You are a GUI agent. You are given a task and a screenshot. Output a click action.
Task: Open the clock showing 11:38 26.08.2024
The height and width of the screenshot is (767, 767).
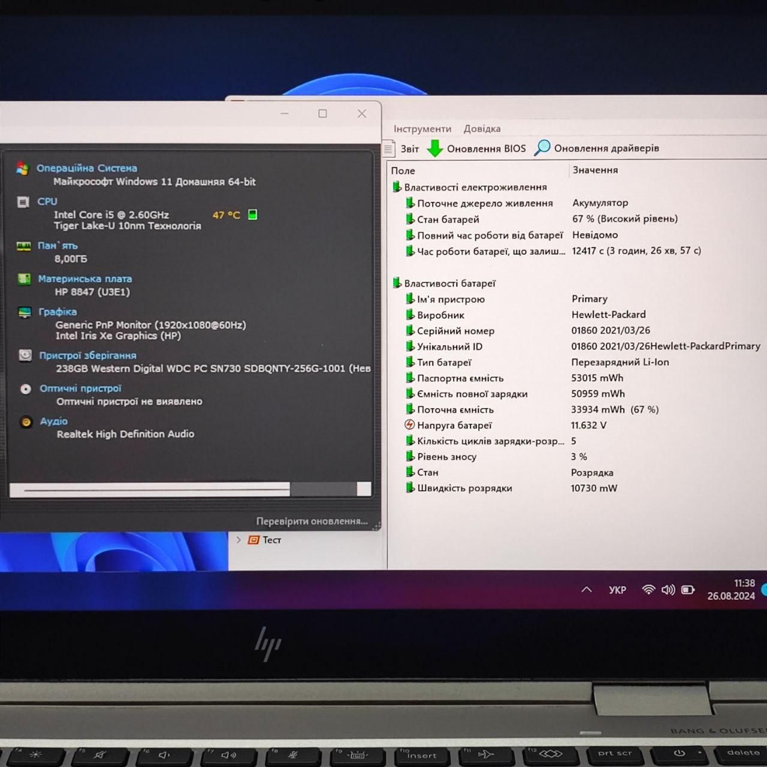pyautogui.click(x=731, y=590)
